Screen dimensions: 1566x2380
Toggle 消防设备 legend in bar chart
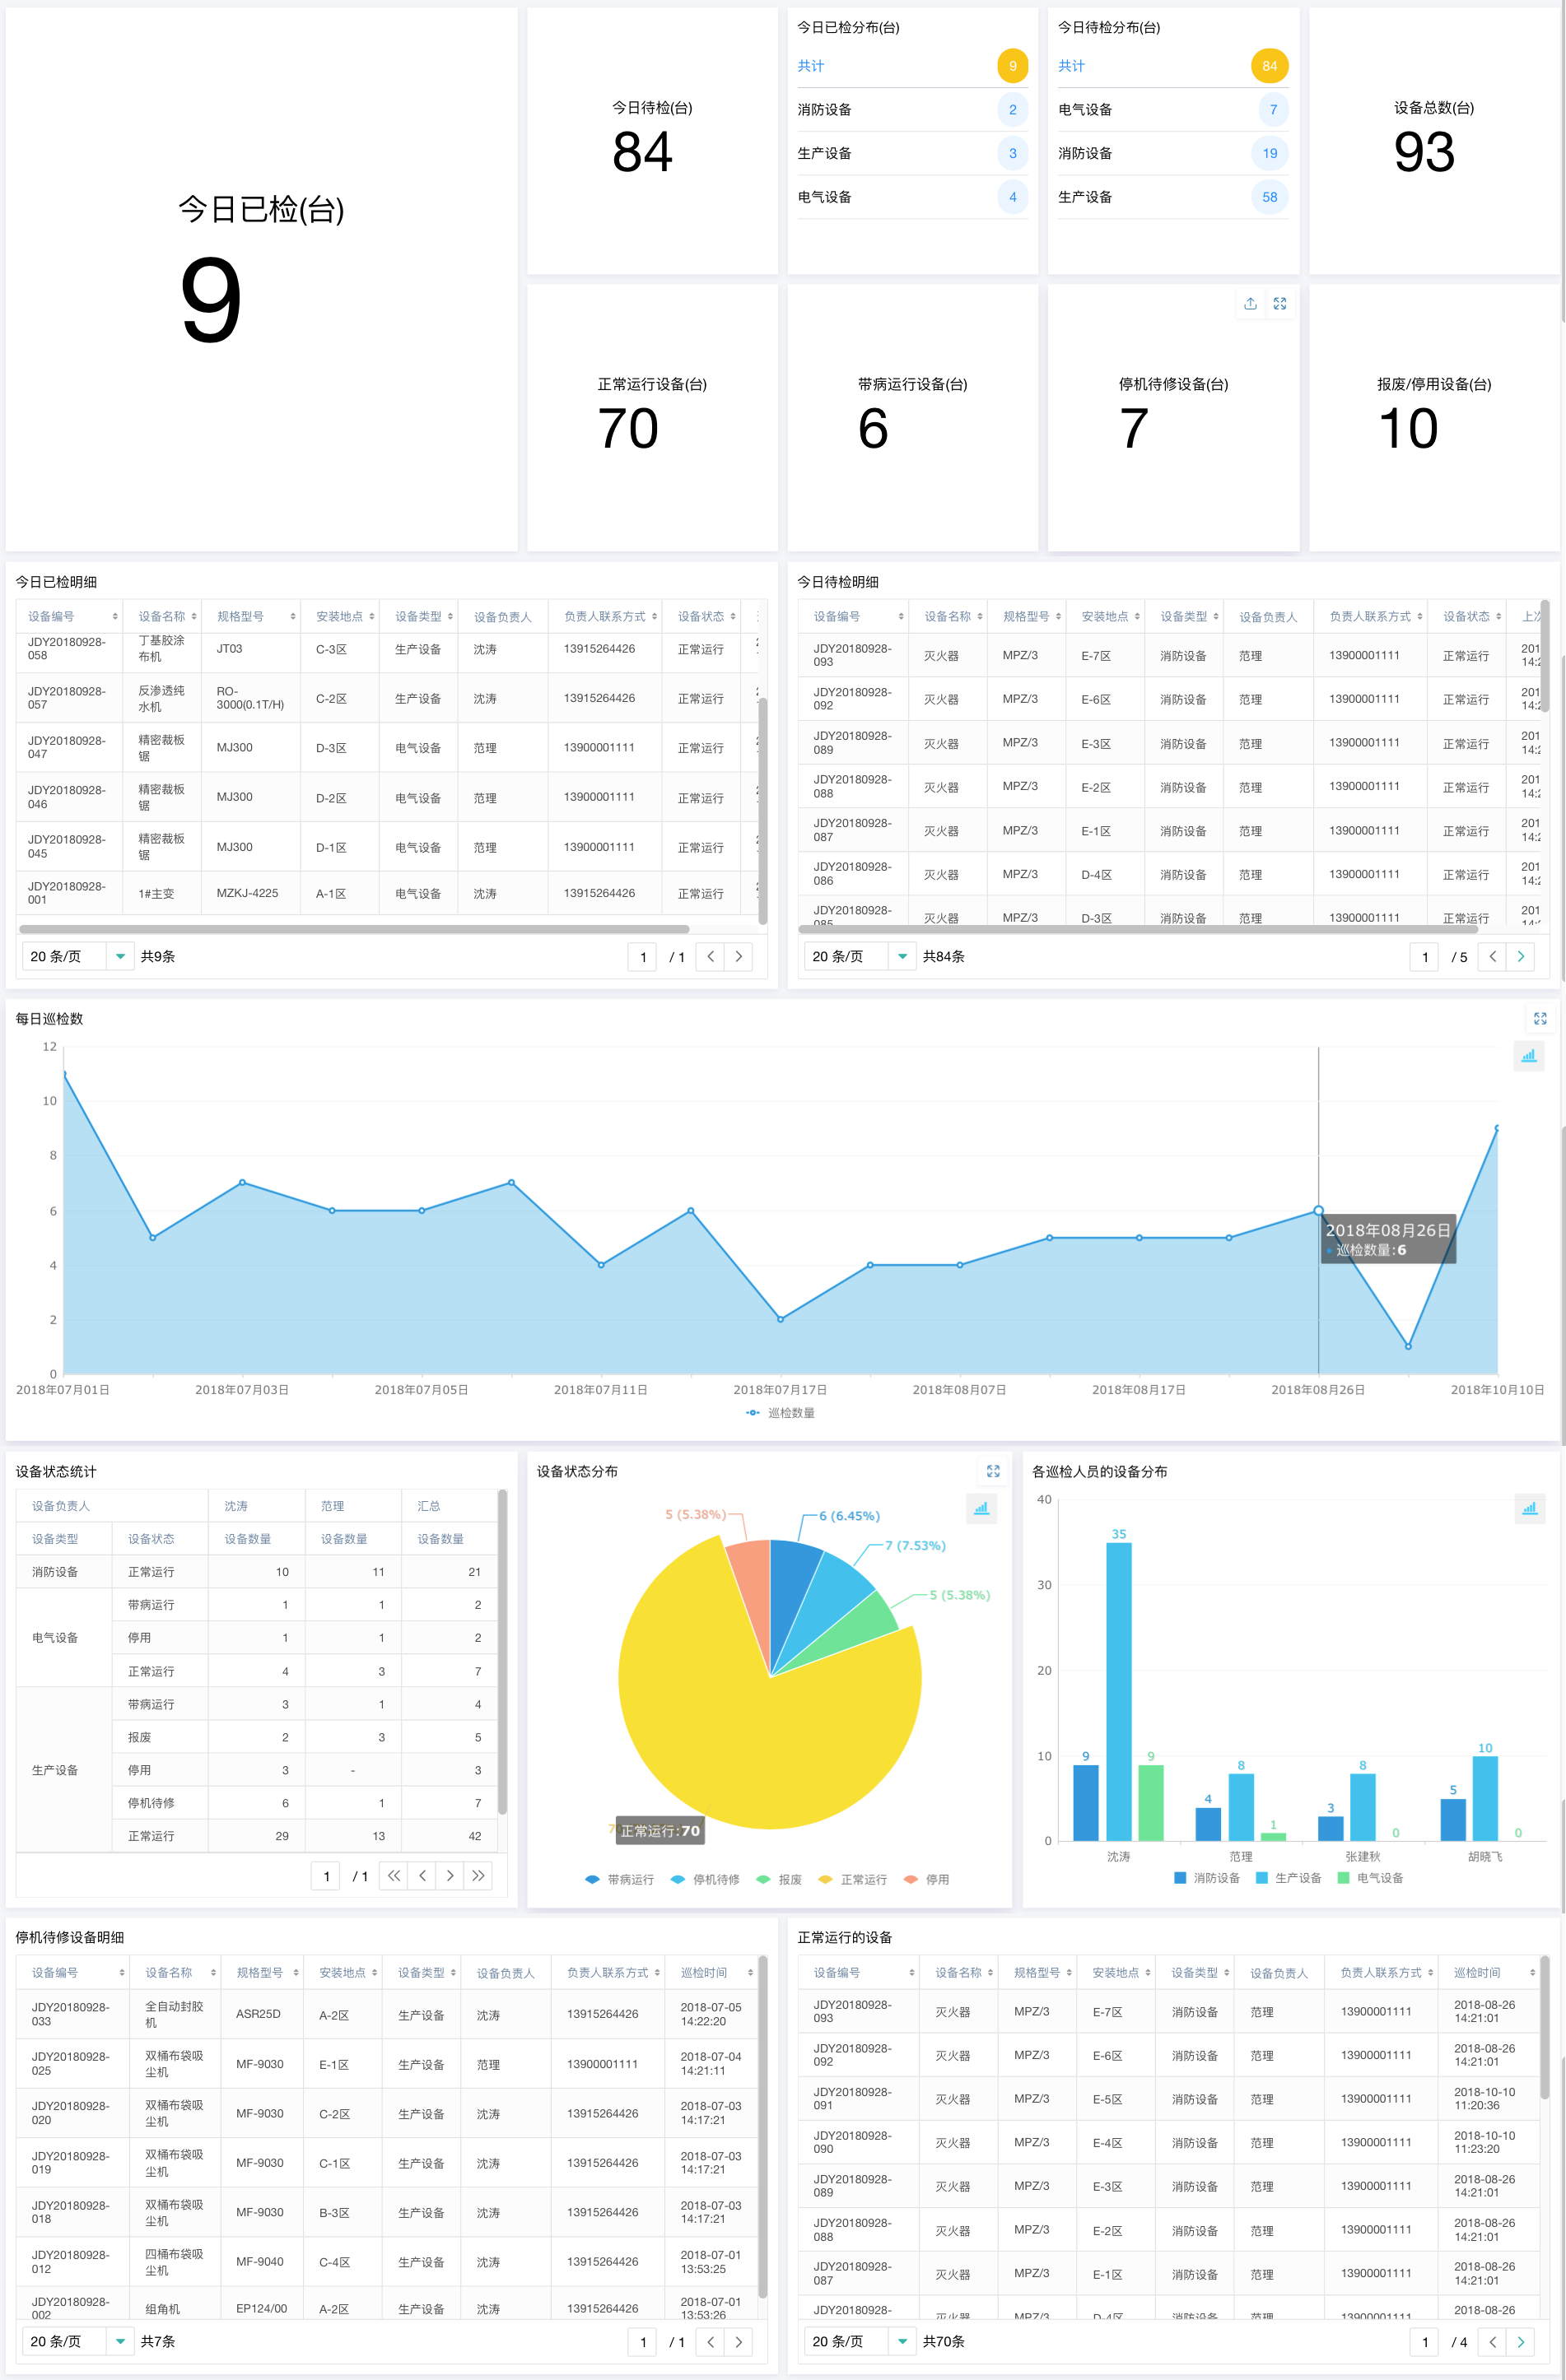tap(1207, 1878)
